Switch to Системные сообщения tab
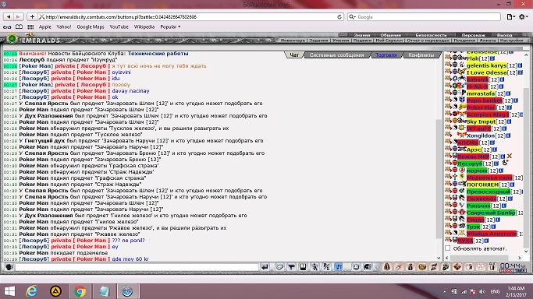Viewport: 533px width, 299px height. 336,55
